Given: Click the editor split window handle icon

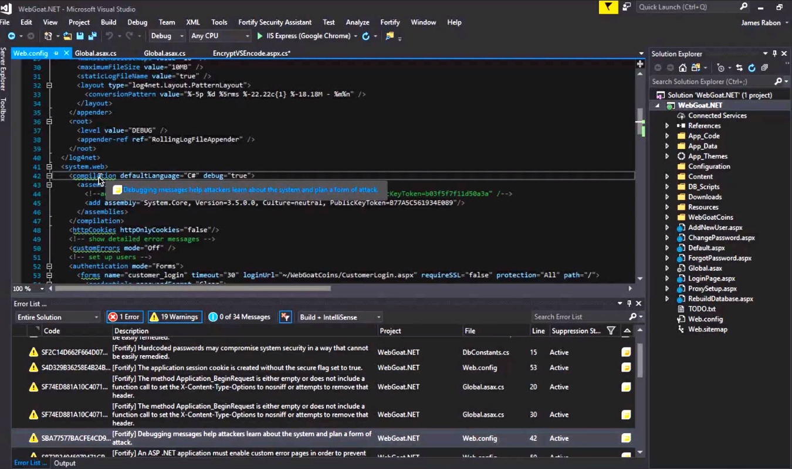Looking at the screenshot, I should [640, 63].
